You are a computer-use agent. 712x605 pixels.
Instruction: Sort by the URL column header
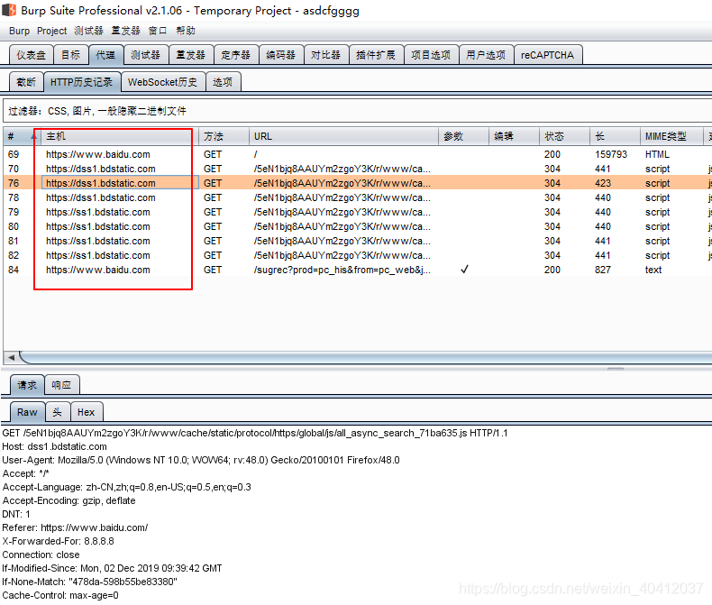343,136
